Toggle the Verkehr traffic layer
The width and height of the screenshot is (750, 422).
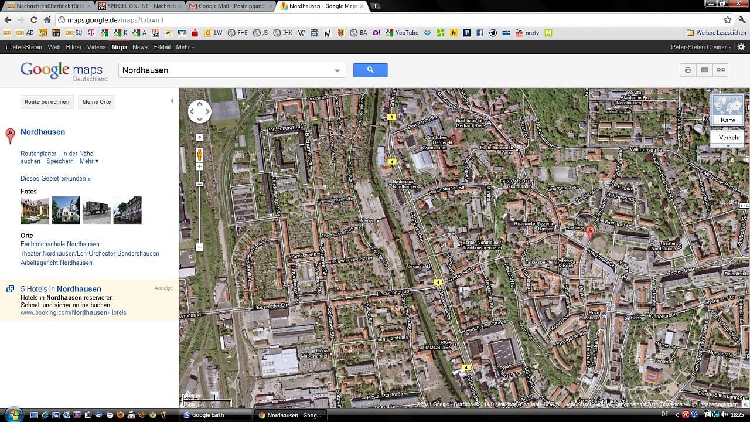point(729,138)
